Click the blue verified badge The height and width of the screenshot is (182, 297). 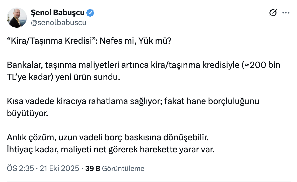(x=90, y=12)
